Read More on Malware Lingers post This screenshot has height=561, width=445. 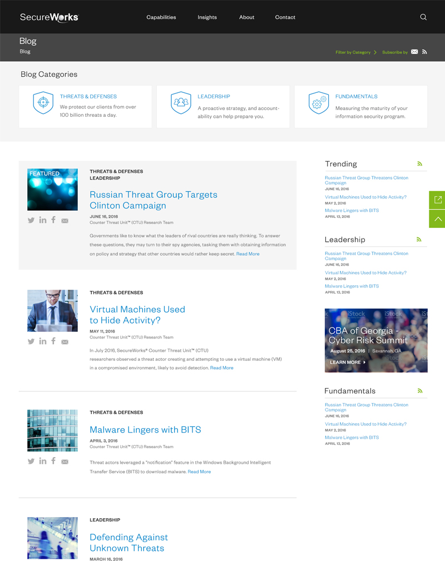[x=199, y=471]
